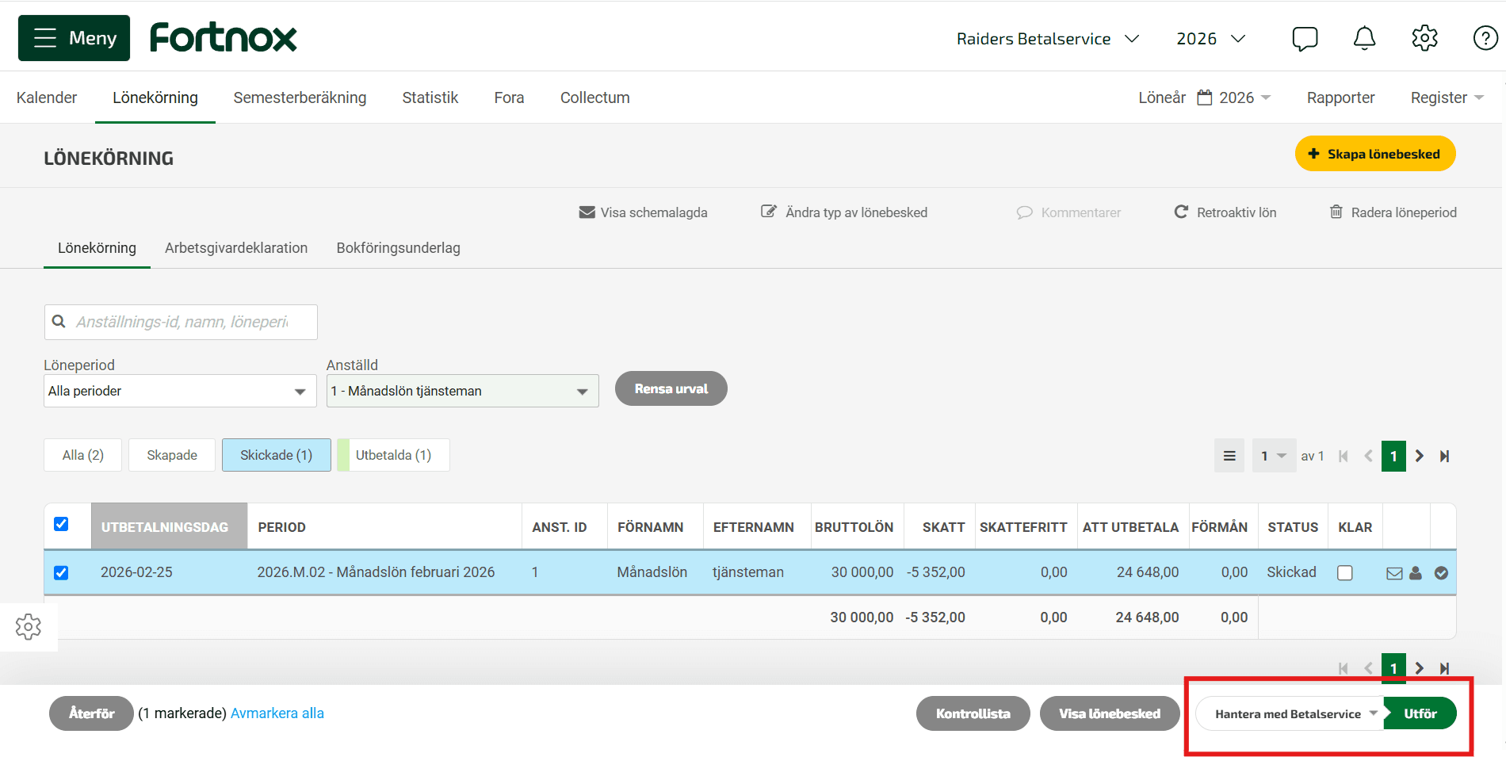Screen dimensions: 1506x757
Task: Open the list view columns icon
Action: 1229,456
